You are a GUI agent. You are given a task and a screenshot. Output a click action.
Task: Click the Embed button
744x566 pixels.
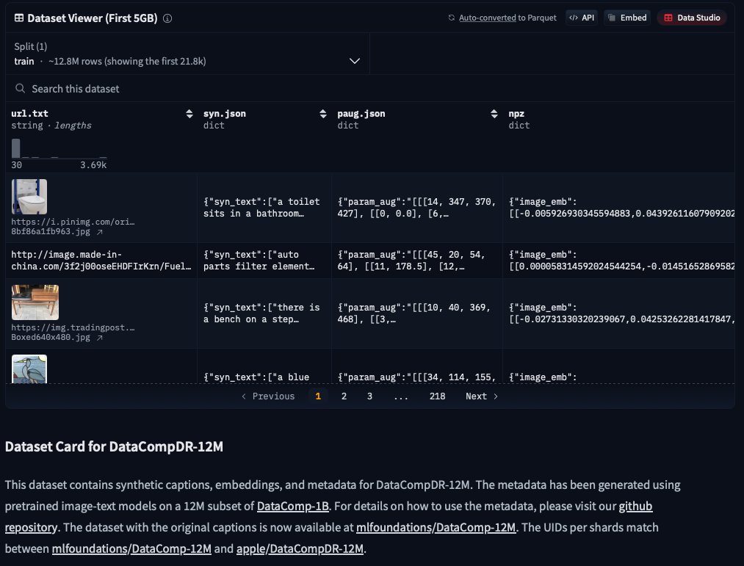pos(627,18)
